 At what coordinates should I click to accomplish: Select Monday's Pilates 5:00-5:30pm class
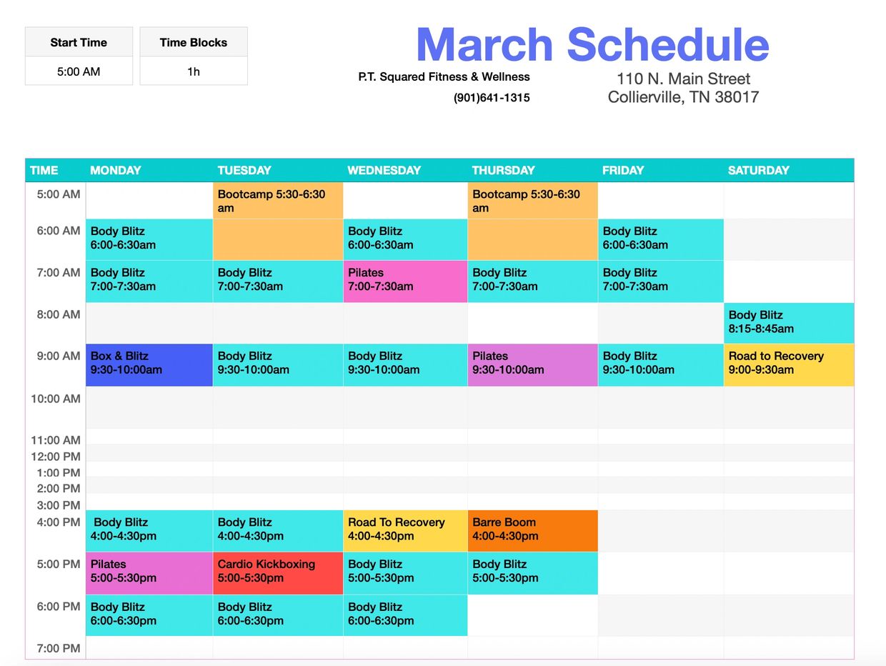tap(149, 572)
